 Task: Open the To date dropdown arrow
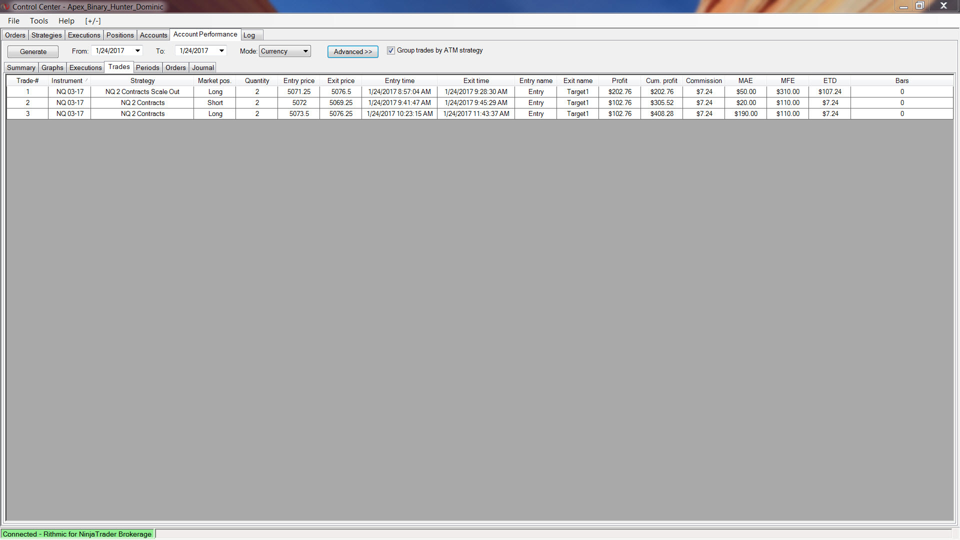pyautogui.click(x=221, y=51)
